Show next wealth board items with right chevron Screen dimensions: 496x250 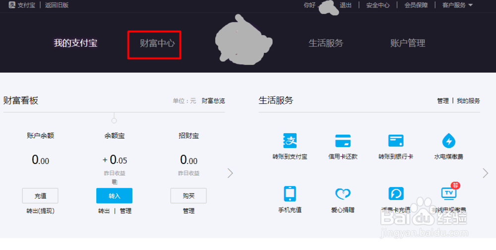[x=230, y=173]
